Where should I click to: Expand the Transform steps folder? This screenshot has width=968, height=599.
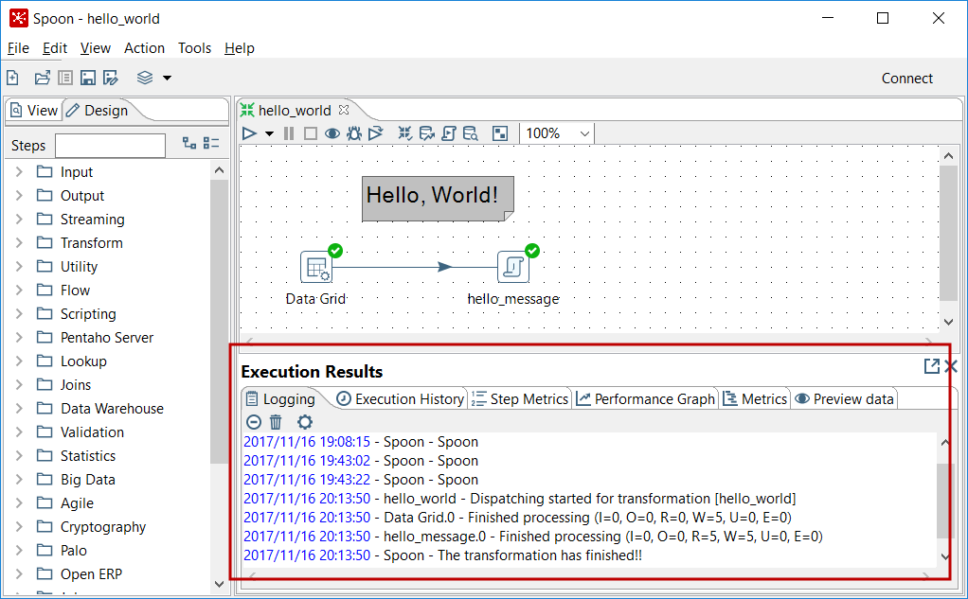pyautogui.click(x=19, y=243)
